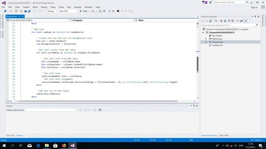Image resolution: width=266 pixels, height=149 pixels.
Task: Select the Program.vb editor tab
Action: point(12,17)
